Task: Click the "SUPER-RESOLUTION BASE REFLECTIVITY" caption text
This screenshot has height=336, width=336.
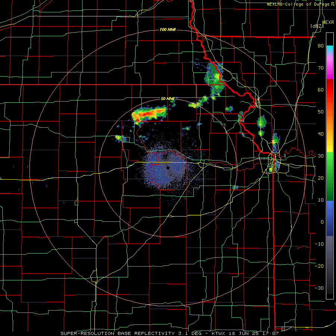Action: point(118,333)
